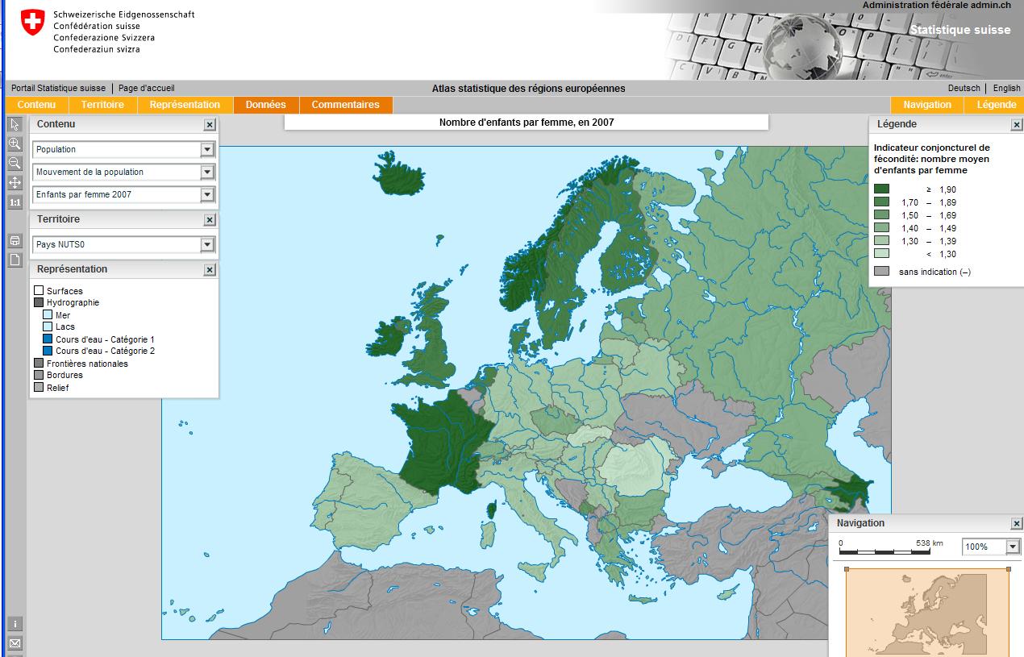Click the blank page document icon
The height and width of the screenshot is (657, 1024).
[15, 260]
